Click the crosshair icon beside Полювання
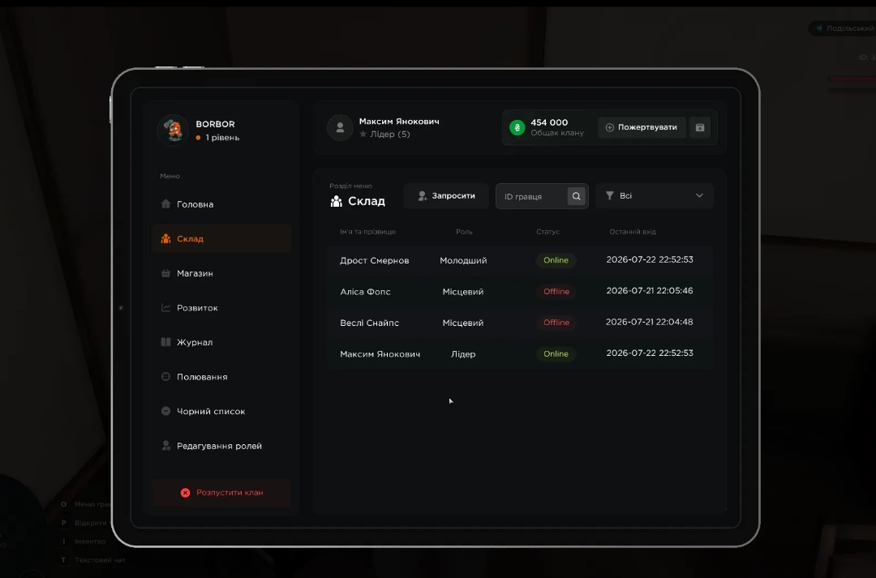Screen dimensions: 876x578 (166, 376)
